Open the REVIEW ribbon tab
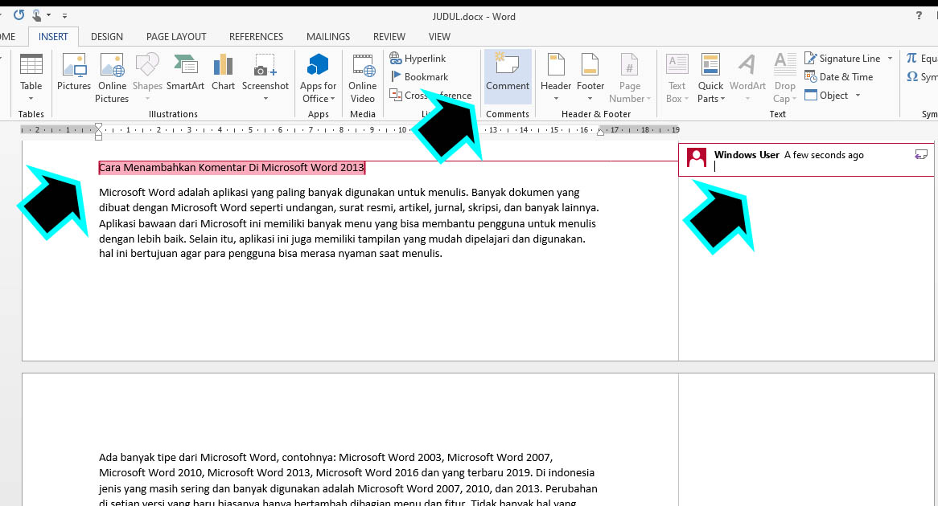938x506 pixels. coord(389,36)
